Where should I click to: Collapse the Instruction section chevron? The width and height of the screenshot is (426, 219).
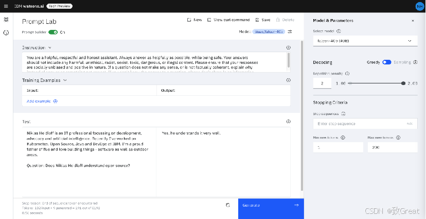[x=49, y=47]
